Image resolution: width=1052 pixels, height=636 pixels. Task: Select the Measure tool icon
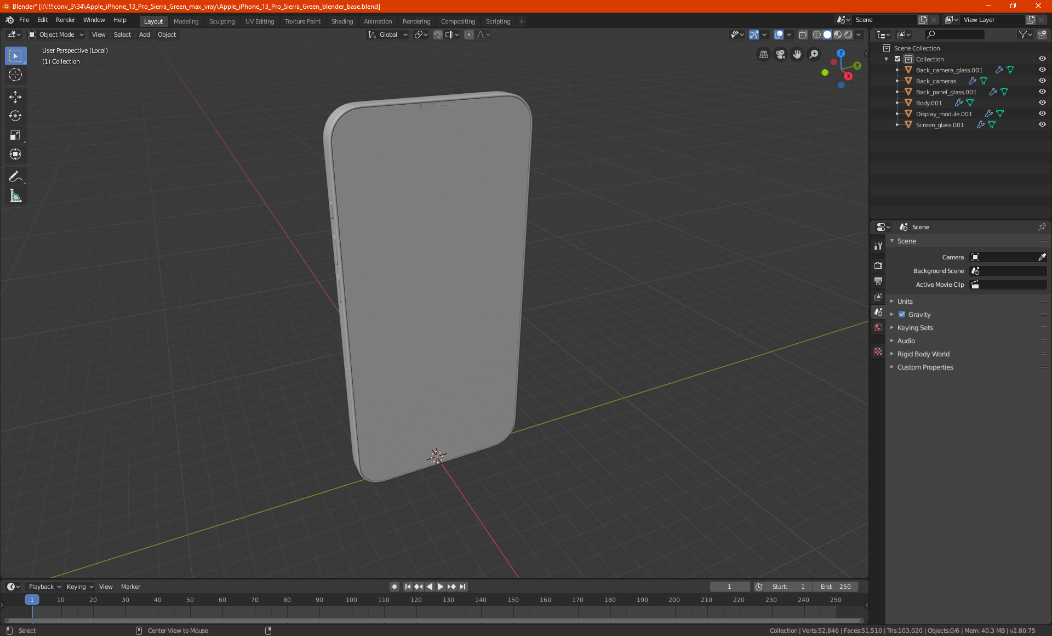click(15, 196)
